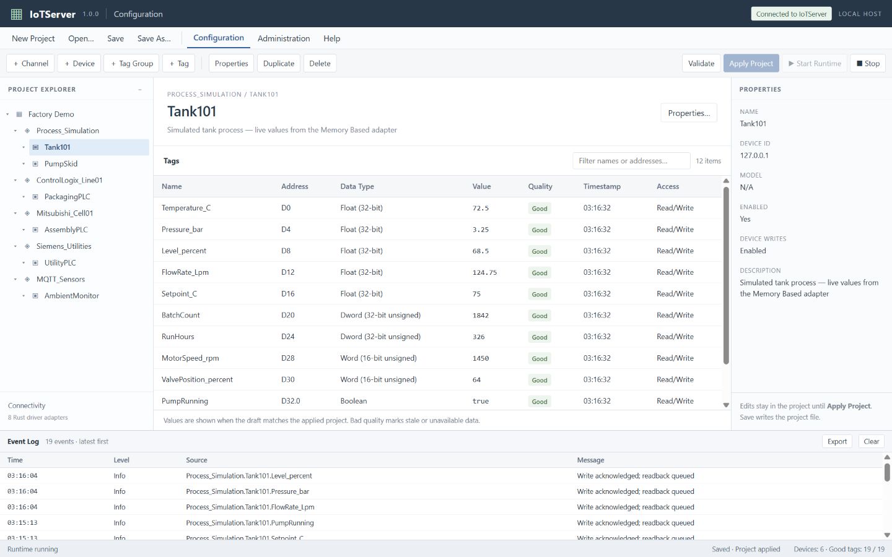Collapse the Siemens_Utilities channel node
Image resolution: width=892 pixels, height=557 pixels.
tap(15, 246)
